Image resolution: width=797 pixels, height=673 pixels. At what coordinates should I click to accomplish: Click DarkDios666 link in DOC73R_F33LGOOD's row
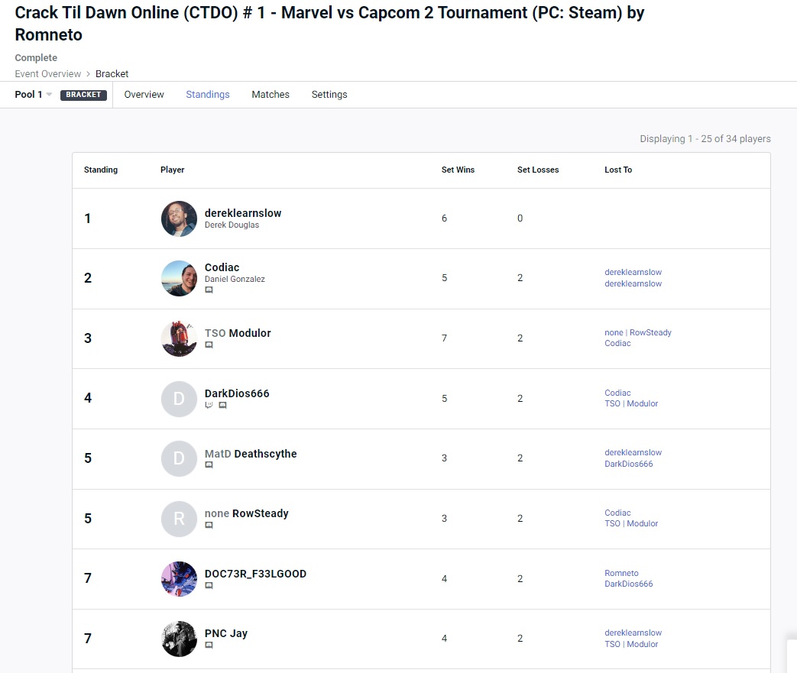628,584
